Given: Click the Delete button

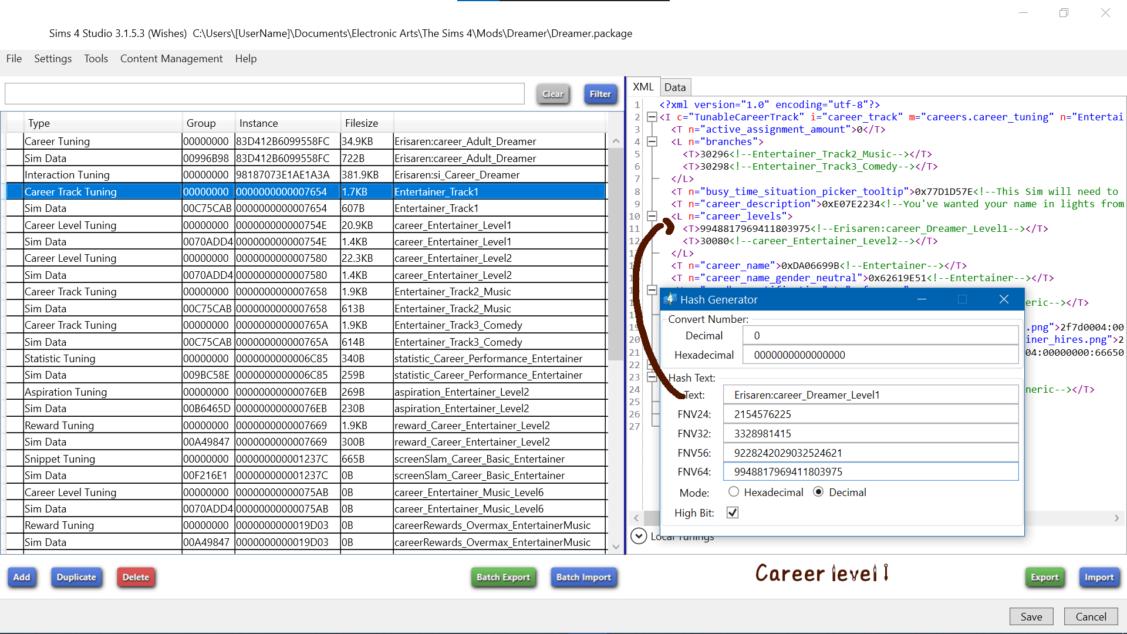Looking at the screenshot, I should (x=136, y=577).
